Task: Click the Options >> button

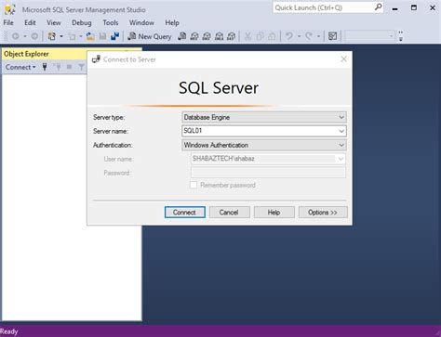Action: coord(323,213)
